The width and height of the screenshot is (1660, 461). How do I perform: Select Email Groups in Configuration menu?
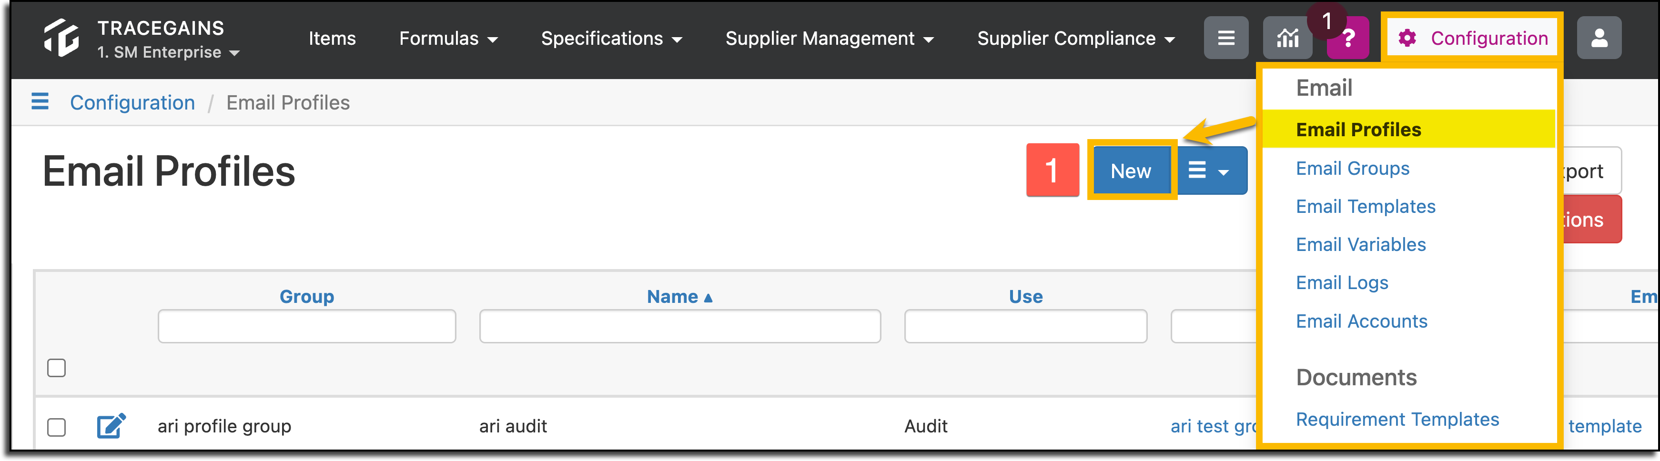(x=1353, y=169)
